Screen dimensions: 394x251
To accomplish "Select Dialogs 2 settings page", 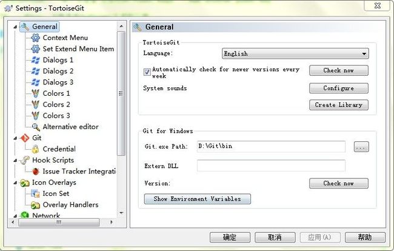I will pos(58,71).
